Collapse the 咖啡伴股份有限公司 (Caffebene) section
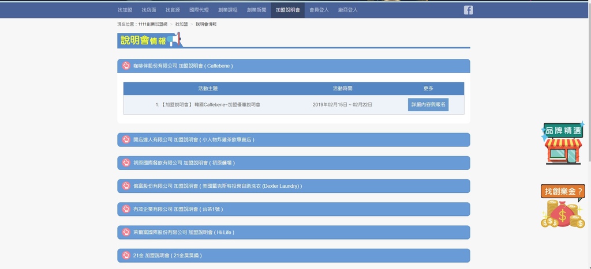The height and width of the screenshot is (269, 591). coord(294,66)
